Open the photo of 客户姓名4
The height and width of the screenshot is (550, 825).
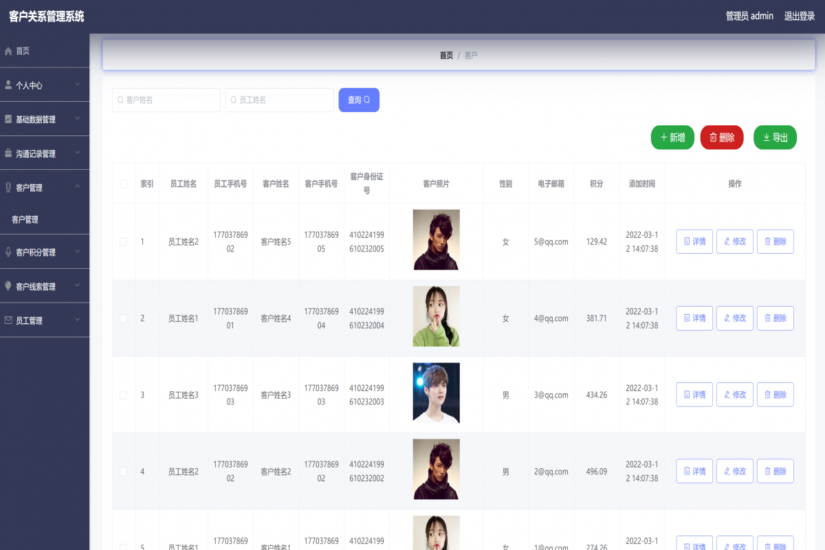436,316
